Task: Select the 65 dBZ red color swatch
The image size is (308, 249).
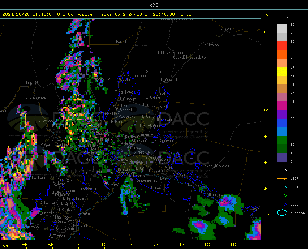Action: click(x=282, y=46)
